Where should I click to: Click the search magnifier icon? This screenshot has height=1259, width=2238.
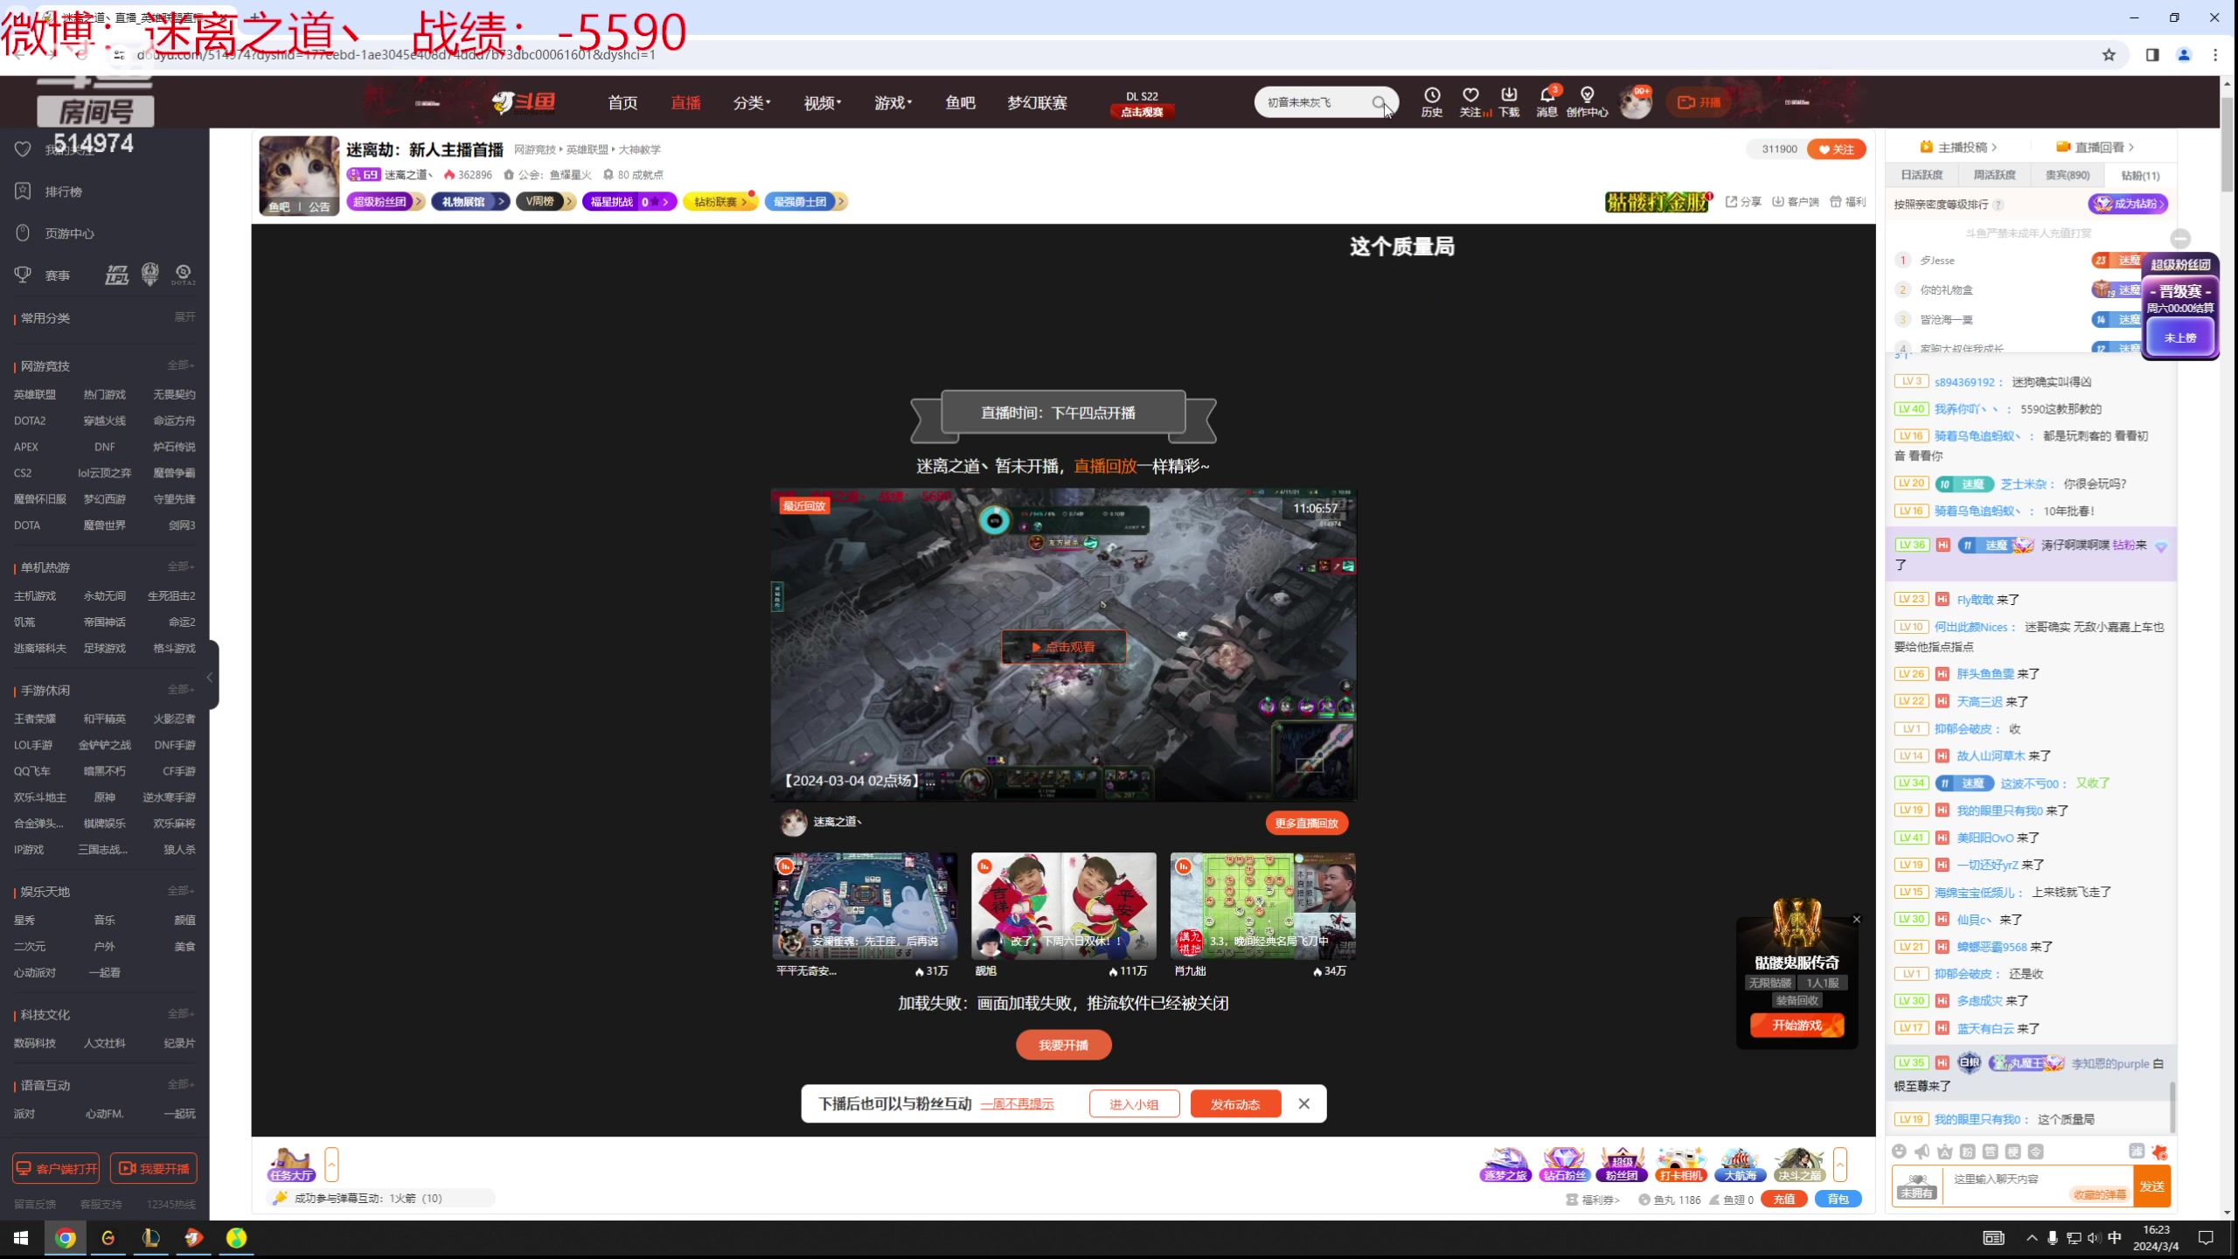pos(1379,103)
